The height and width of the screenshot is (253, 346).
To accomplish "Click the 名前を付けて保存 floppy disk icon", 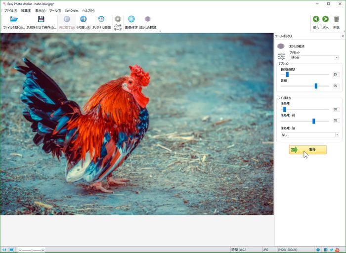I will click(x=41, y=19).
